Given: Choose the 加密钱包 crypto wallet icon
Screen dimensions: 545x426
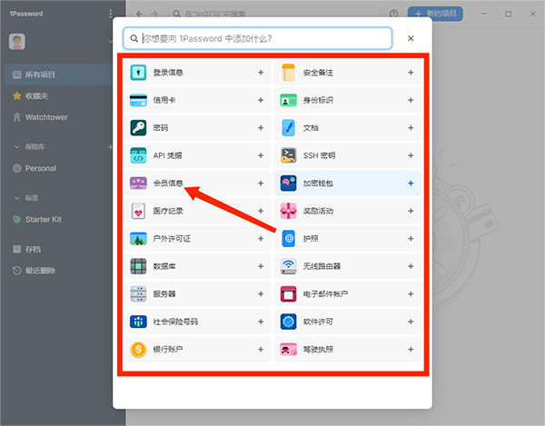Looking at the screenshot, I should tap(288, 183).
